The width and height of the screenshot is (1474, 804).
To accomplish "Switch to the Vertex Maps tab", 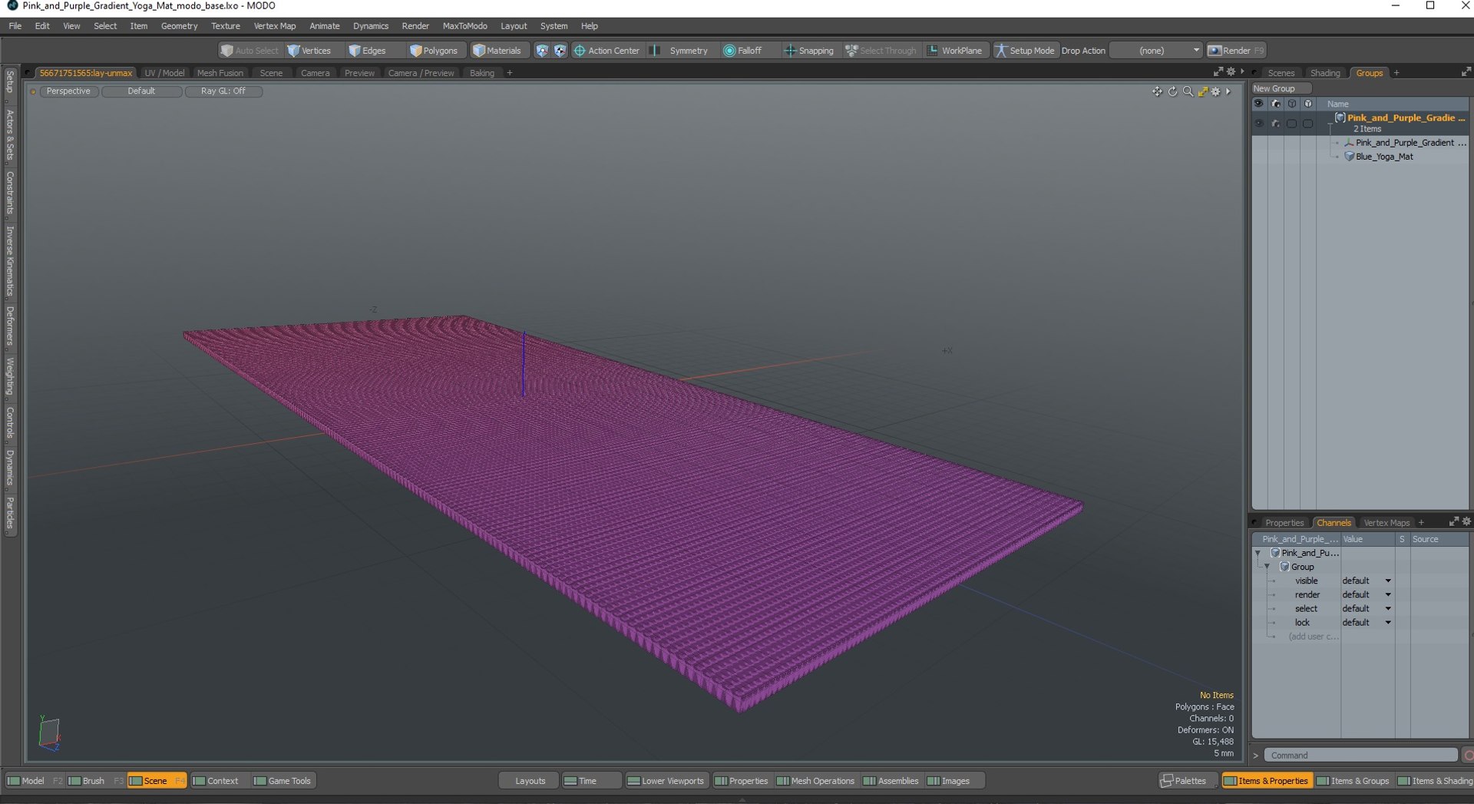I will (1386, 523).
